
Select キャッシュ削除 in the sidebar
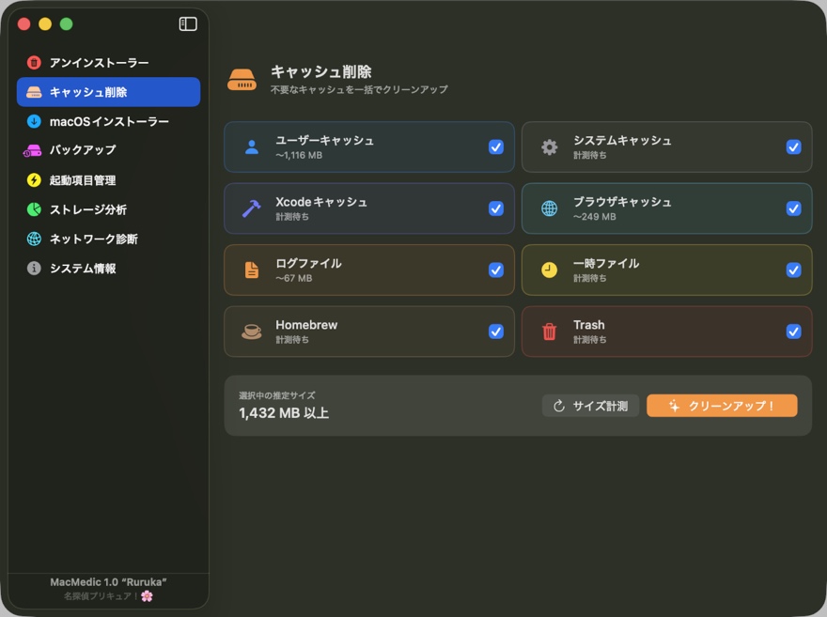point(108,92)
